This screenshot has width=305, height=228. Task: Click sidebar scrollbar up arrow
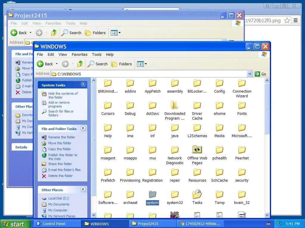click(x=94, y=80)
